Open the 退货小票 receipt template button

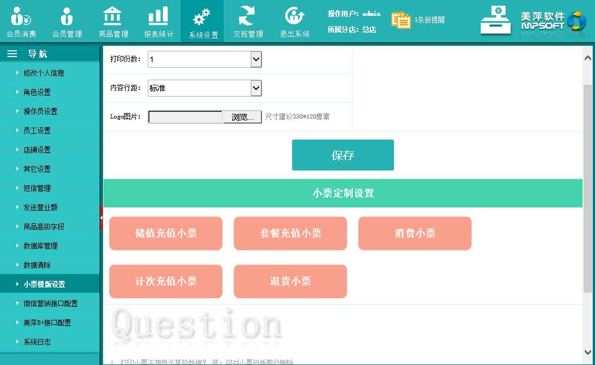290,281
